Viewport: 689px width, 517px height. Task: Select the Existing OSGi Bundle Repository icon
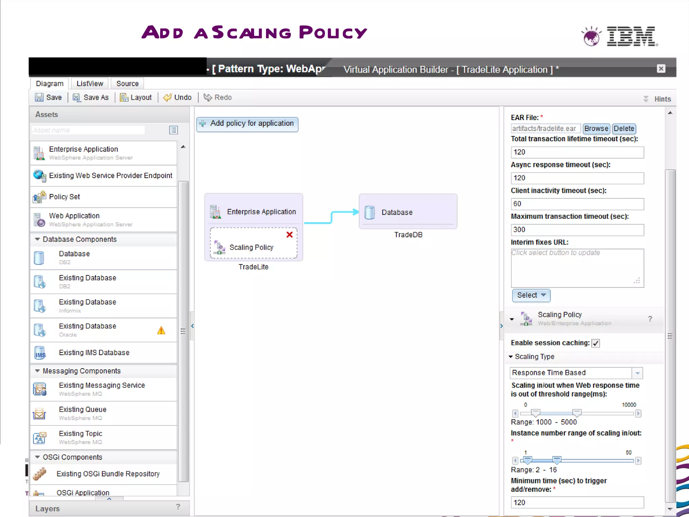[x=40, y=474]
